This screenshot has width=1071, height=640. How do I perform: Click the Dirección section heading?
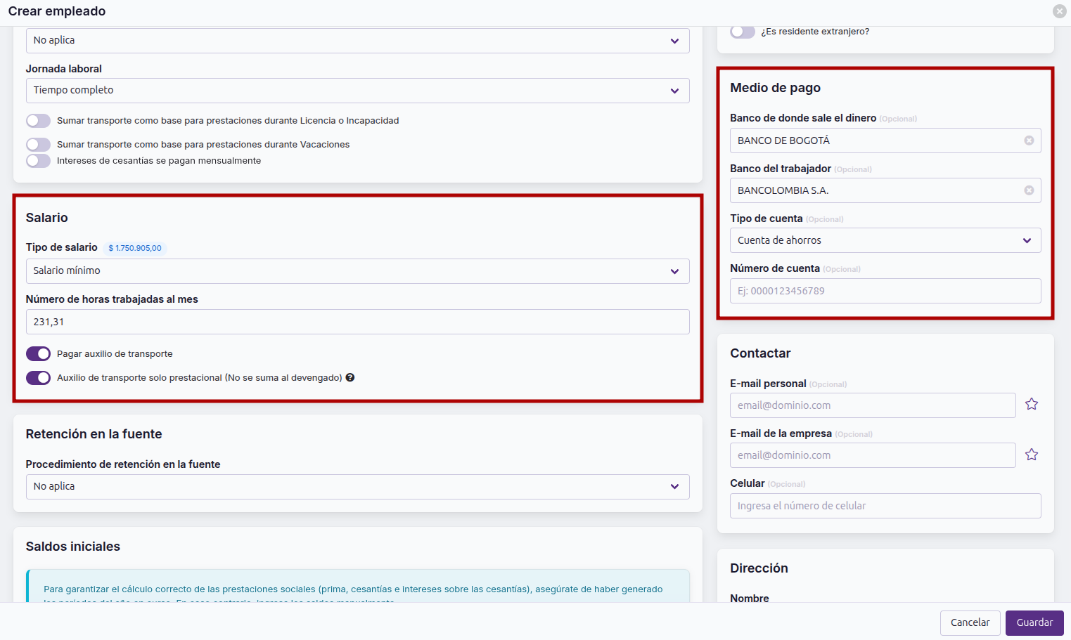tap(759, 568)
